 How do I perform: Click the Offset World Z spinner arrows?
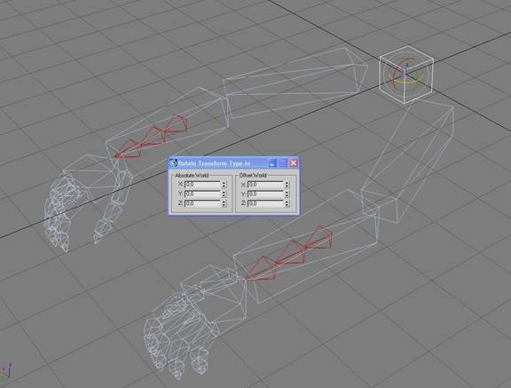click(x=287, y=203)
